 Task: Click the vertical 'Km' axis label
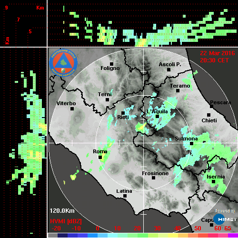(x=7, y=40)
